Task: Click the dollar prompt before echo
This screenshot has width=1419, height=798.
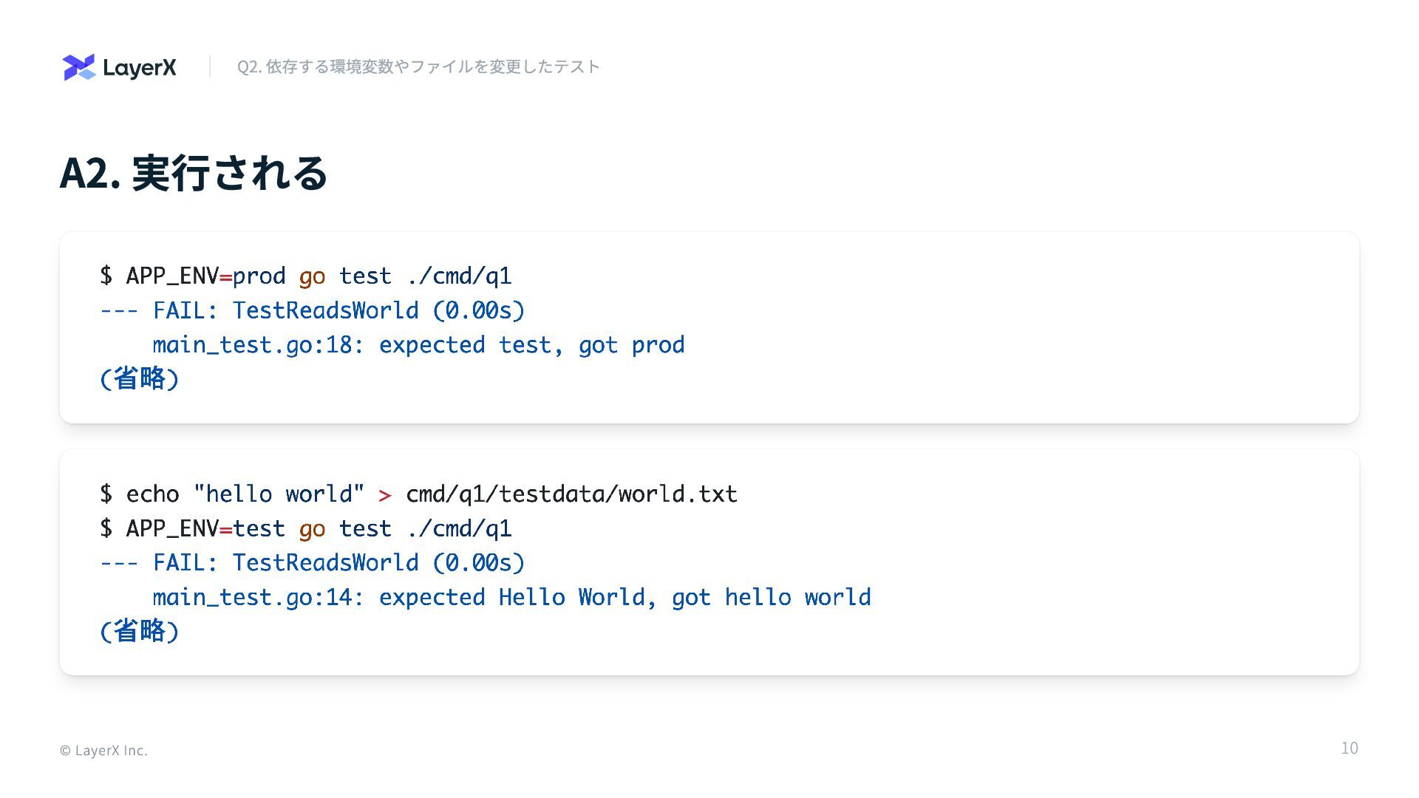Action: pos(106,494)
